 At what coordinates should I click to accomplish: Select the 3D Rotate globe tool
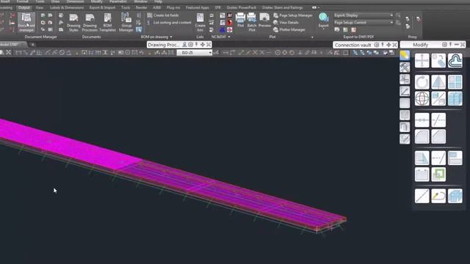click(422, 98)
